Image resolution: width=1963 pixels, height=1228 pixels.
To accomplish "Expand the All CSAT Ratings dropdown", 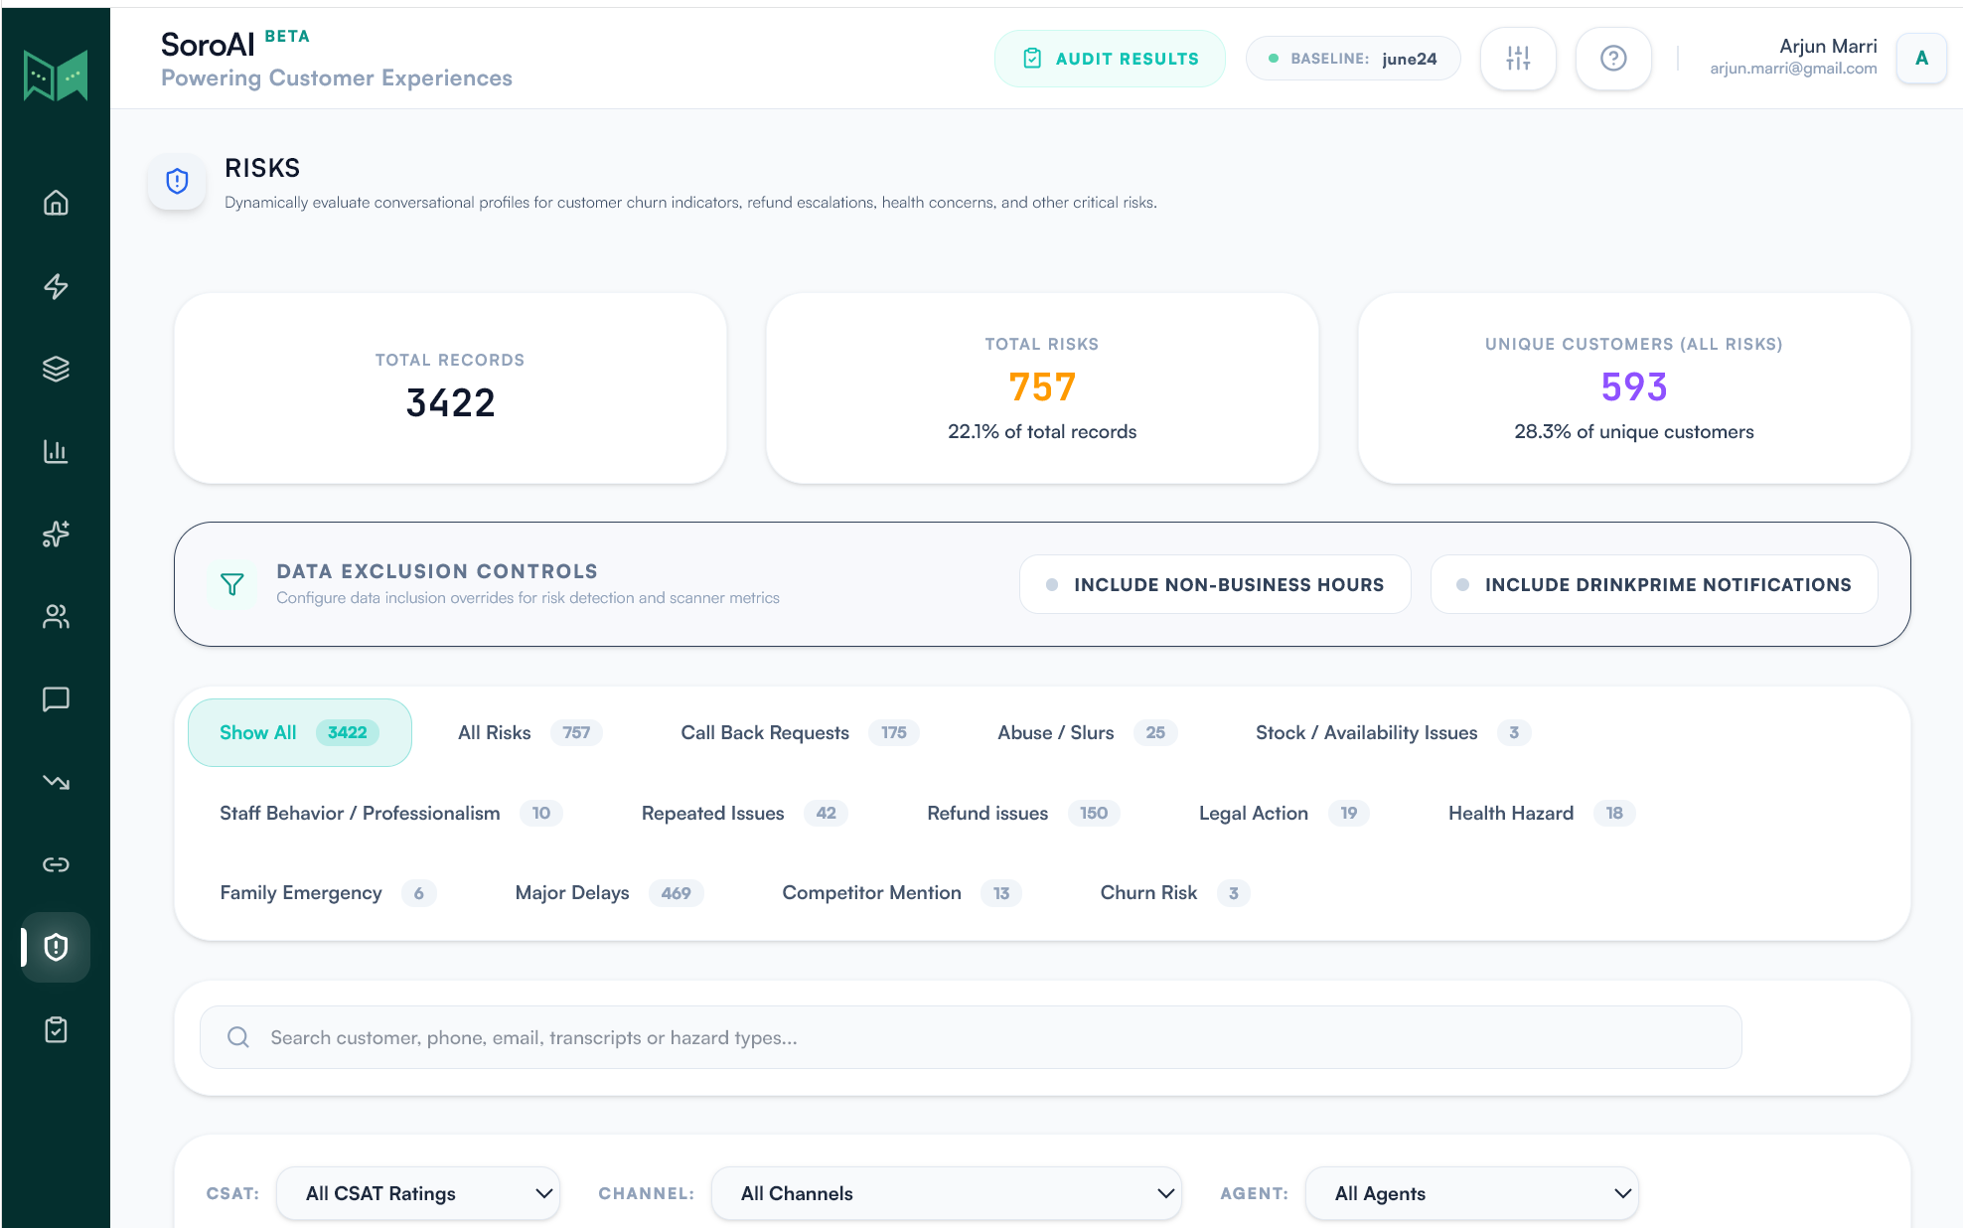I will pos(418,1193).
